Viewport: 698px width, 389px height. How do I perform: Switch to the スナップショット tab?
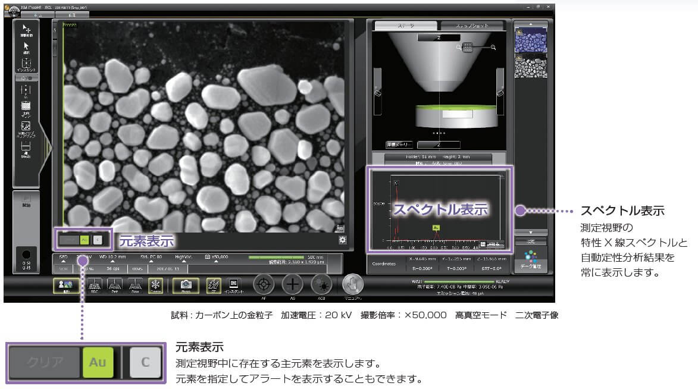click(470, 27)
